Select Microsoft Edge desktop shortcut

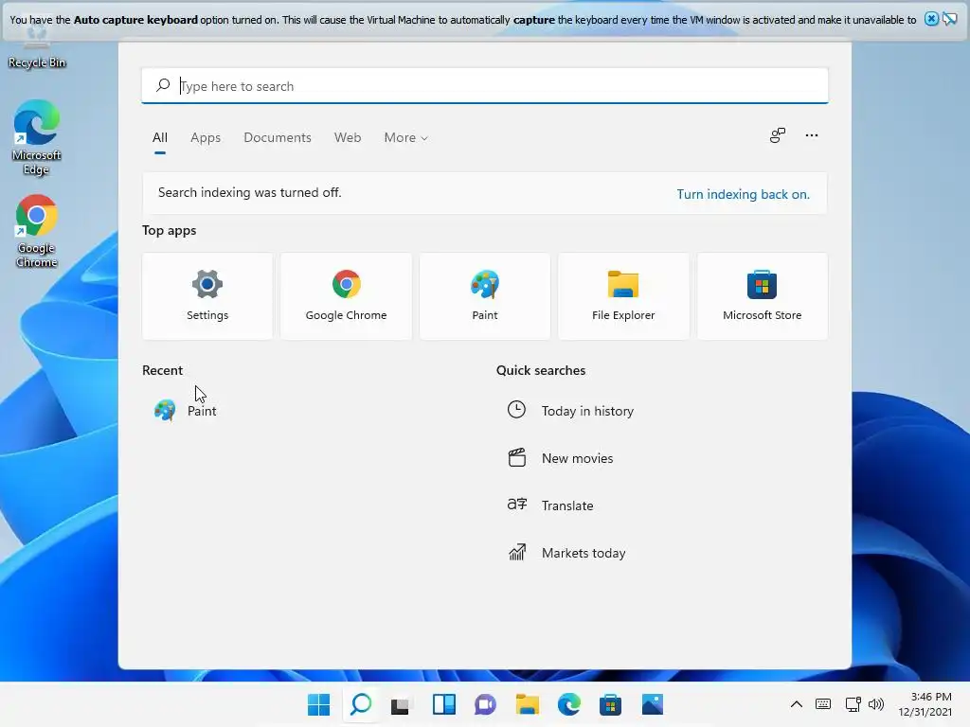coord(37,138)
